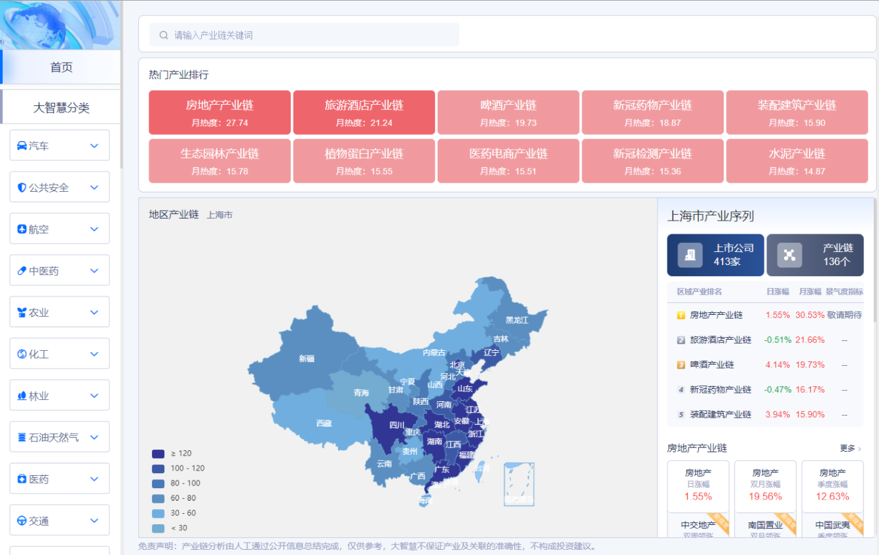Image resolution: width=879 pixels, height=555 pixels.
Task: Select 西藏 region on the map
Action: click(x=324, y=423)
